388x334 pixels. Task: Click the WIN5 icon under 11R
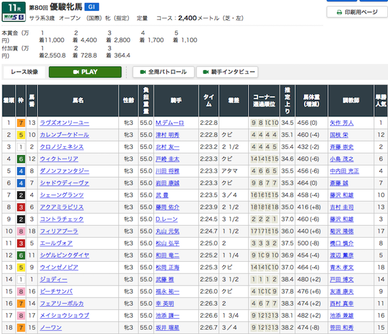click(x=13, y=18)
